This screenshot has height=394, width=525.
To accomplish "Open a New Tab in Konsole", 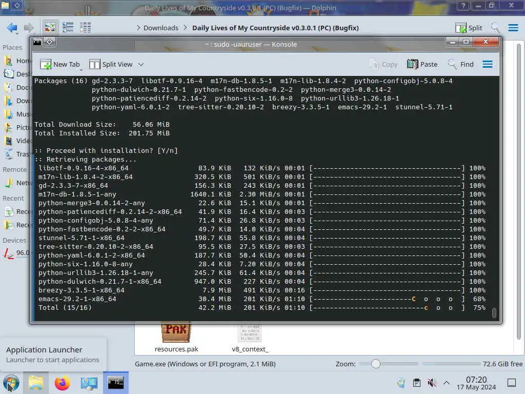I will point(59,64).
